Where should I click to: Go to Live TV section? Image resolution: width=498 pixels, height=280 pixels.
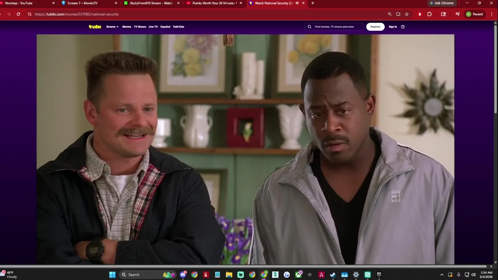153,27
